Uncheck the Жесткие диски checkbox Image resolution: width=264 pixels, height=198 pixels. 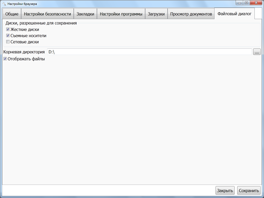coord(8,29)
